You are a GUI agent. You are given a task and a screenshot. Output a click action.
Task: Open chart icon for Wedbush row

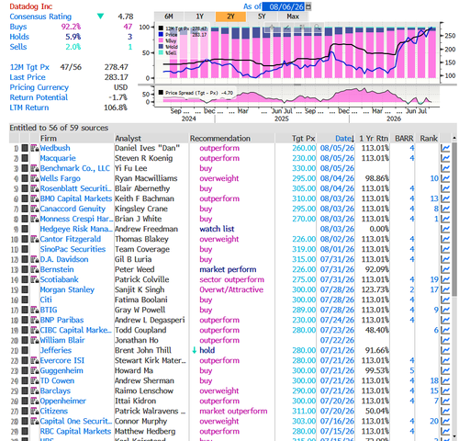coord(445,148)
